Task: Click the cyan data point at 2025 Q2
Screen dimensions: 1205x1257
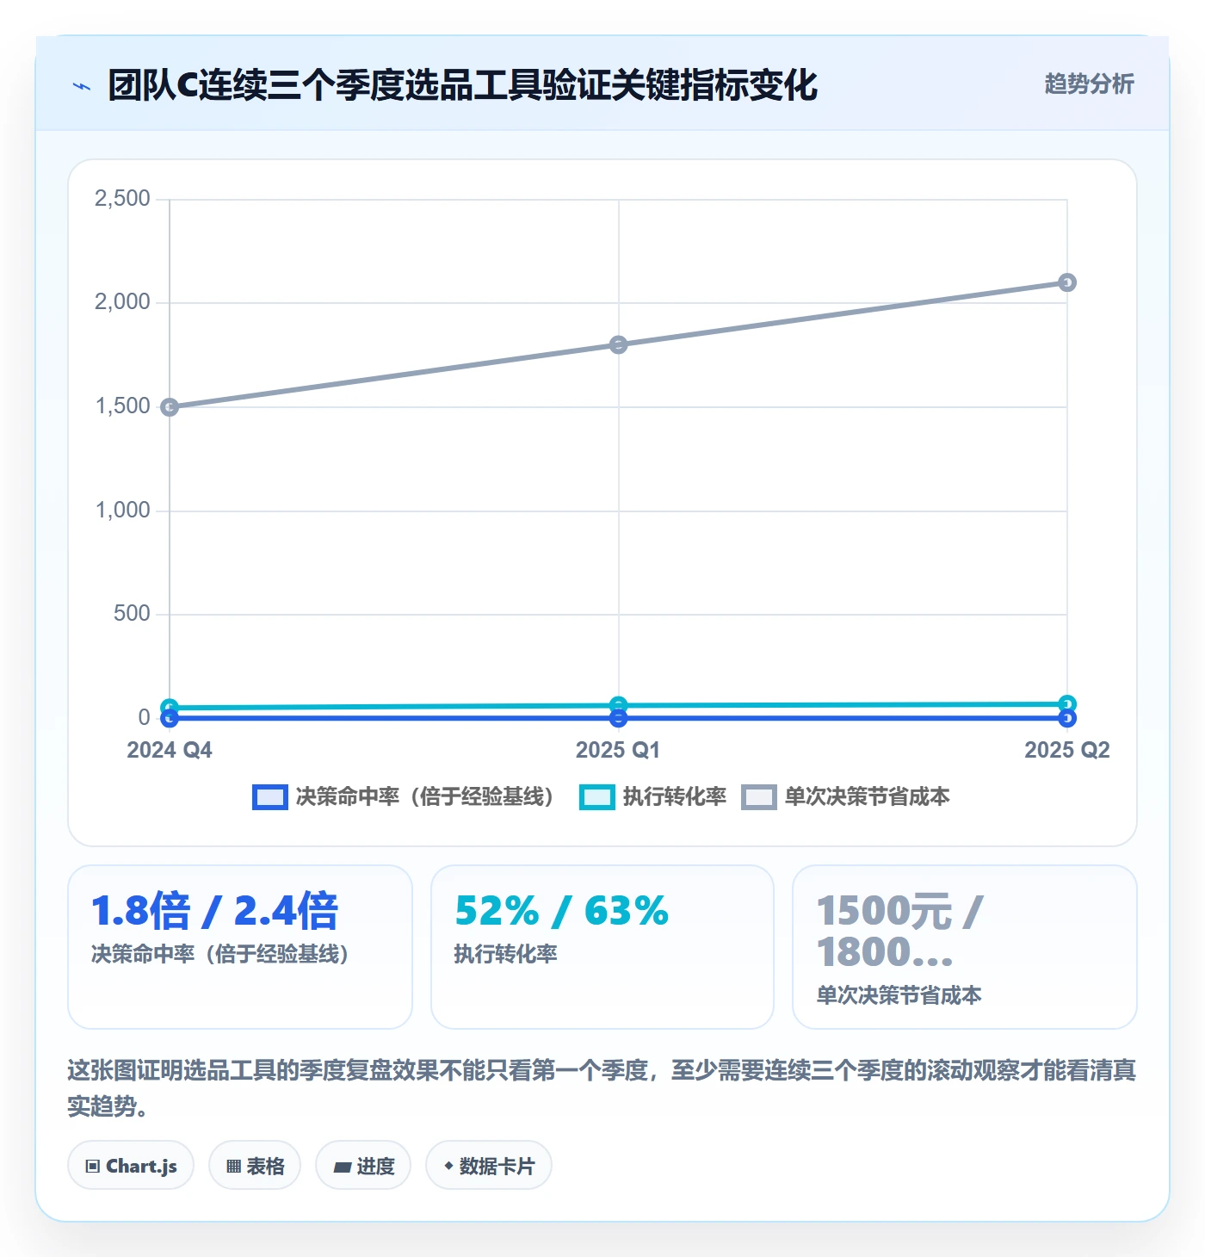Action: (x=1067, y=703)
